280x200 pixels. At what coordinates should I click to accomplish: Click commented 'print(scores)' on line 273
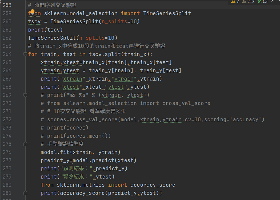tap(68, 128)
